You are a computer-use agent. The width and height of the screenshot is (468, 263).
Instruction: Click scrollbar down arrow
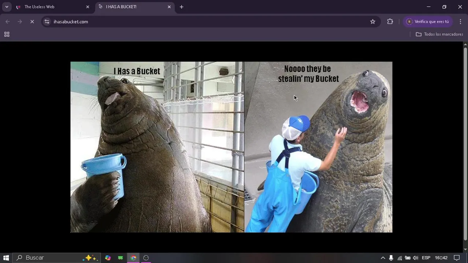(x=465, y=249)
